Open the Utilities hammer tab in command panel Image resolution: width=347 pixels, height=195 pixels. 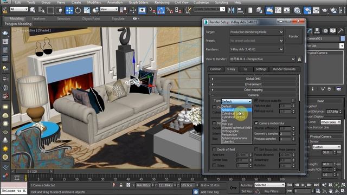click(340, 31)
